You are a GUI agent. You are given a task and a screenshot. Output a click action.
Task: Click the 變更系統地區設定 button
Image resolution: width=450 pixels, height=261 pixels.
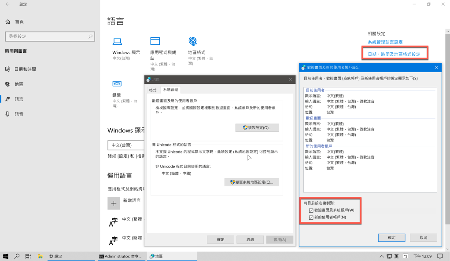tap(252, 182)
